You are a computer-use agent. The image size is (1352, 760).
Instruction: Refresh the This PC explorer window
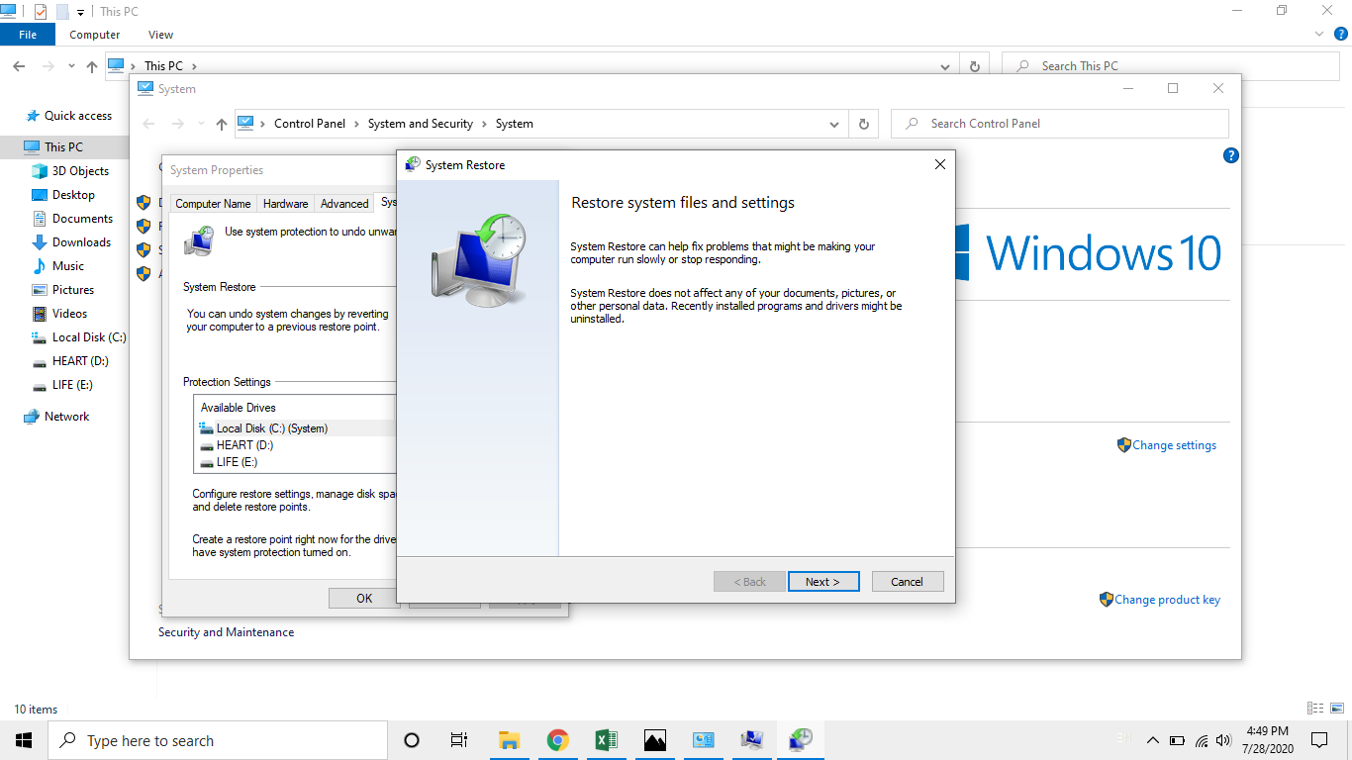(975, 66)
